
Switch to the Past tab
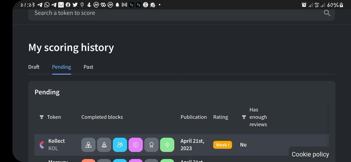click(88, 67)
